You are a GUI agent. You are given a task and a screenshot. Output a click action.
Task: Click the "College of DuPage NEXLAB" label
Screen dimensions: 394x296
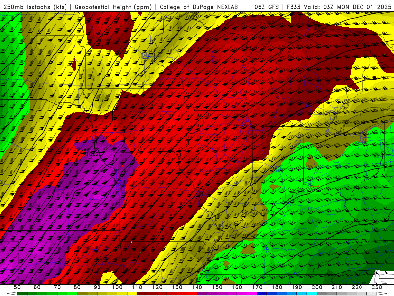(199, 7)
